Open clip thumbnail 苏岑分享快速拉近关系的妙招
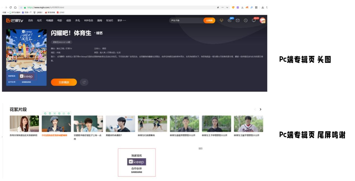The height and width of the screenshot is (181, 355). coord(24,124)
